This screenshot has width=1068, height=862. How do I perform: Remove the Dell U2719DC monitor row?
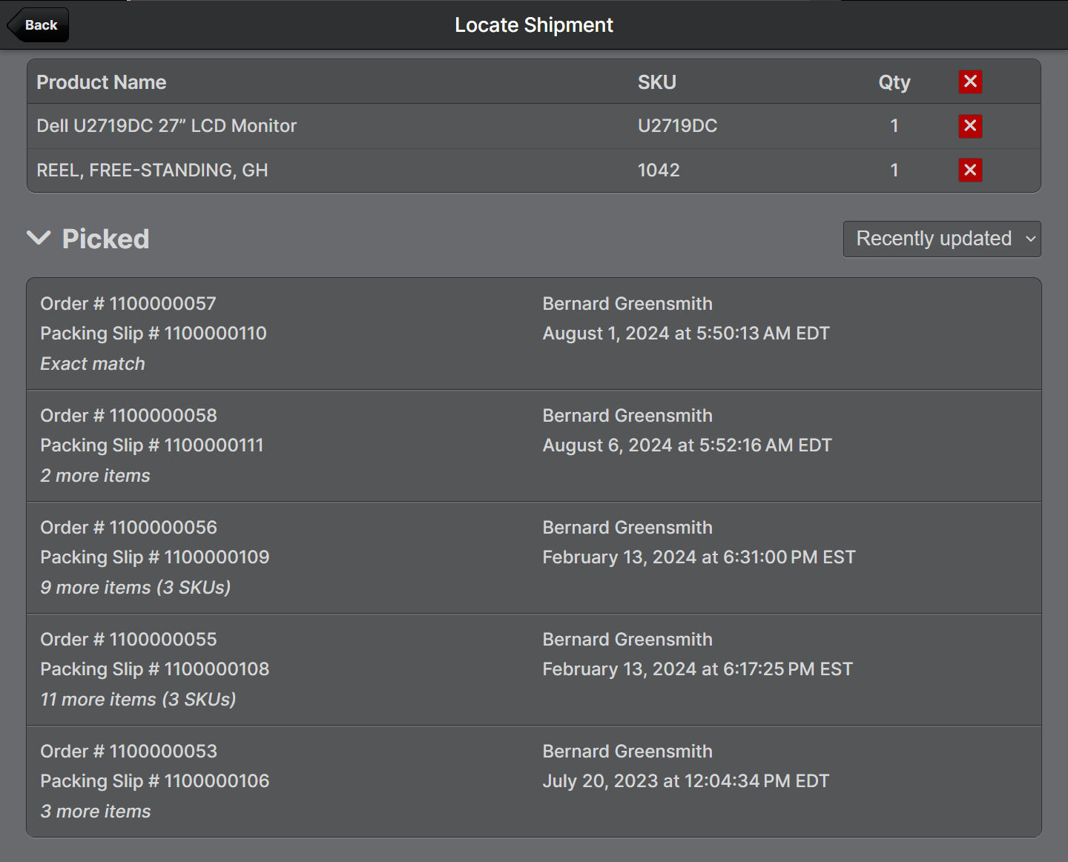tap(970, 126)
